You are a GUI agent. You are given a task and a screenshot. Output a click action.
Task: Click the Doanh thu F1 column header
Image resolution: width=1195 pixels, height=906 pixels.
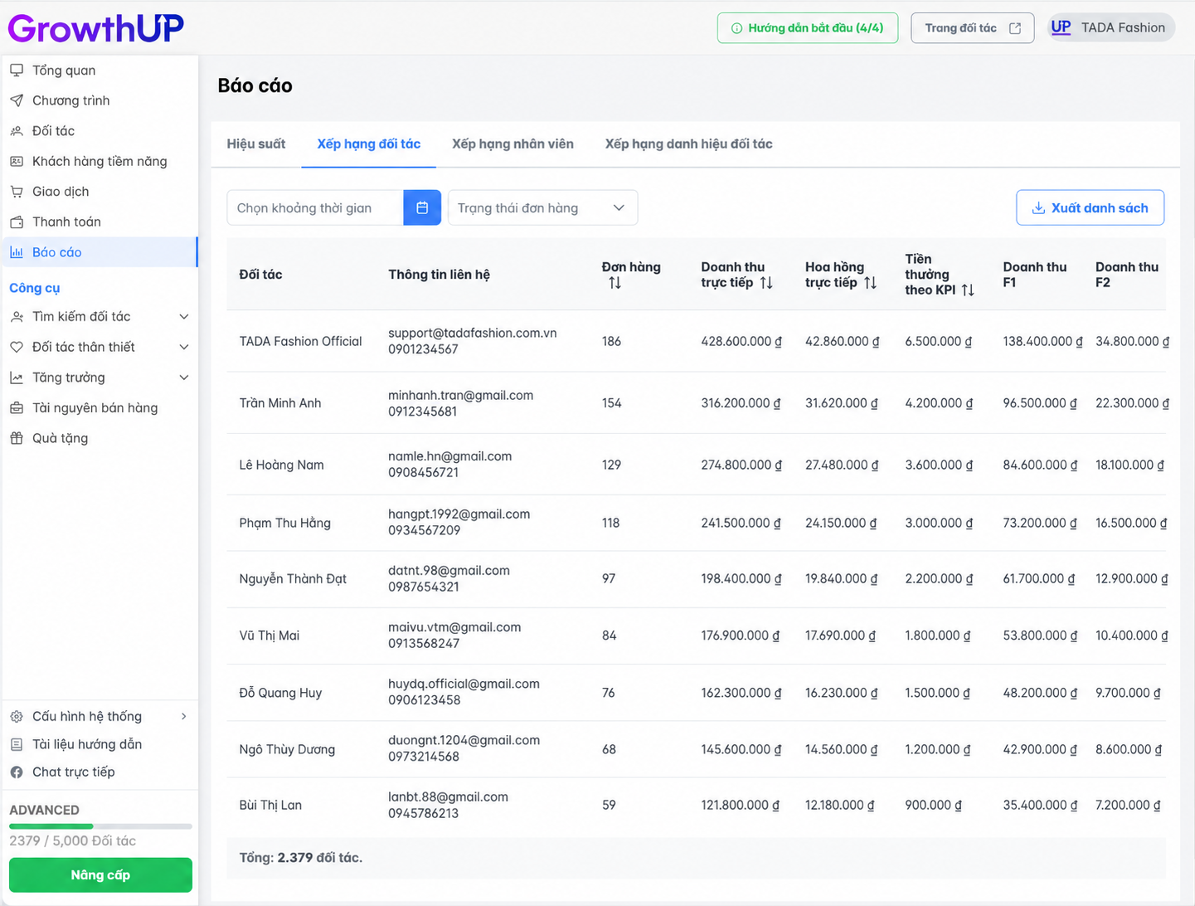coord(1034,275)
